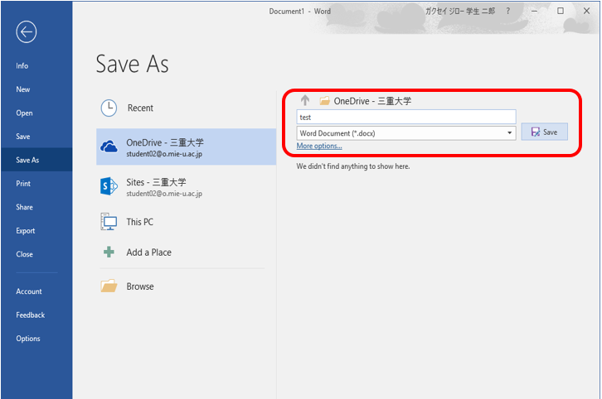Click the OneDrive - 三重大学 path title
This screenshot has height=399, width=602.
click(x=372, y=101)
